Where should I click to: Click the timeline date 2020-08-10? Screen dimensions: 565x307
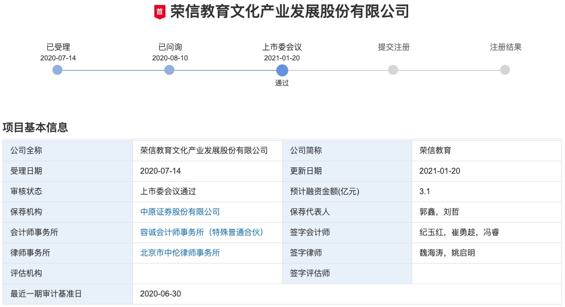(170, 58)
